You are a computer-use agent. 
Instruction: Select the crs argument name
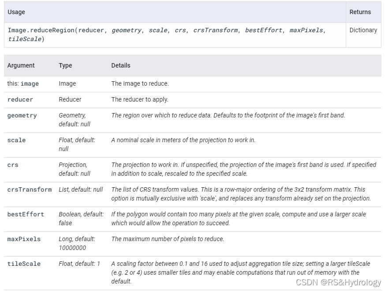pos(13,165)
